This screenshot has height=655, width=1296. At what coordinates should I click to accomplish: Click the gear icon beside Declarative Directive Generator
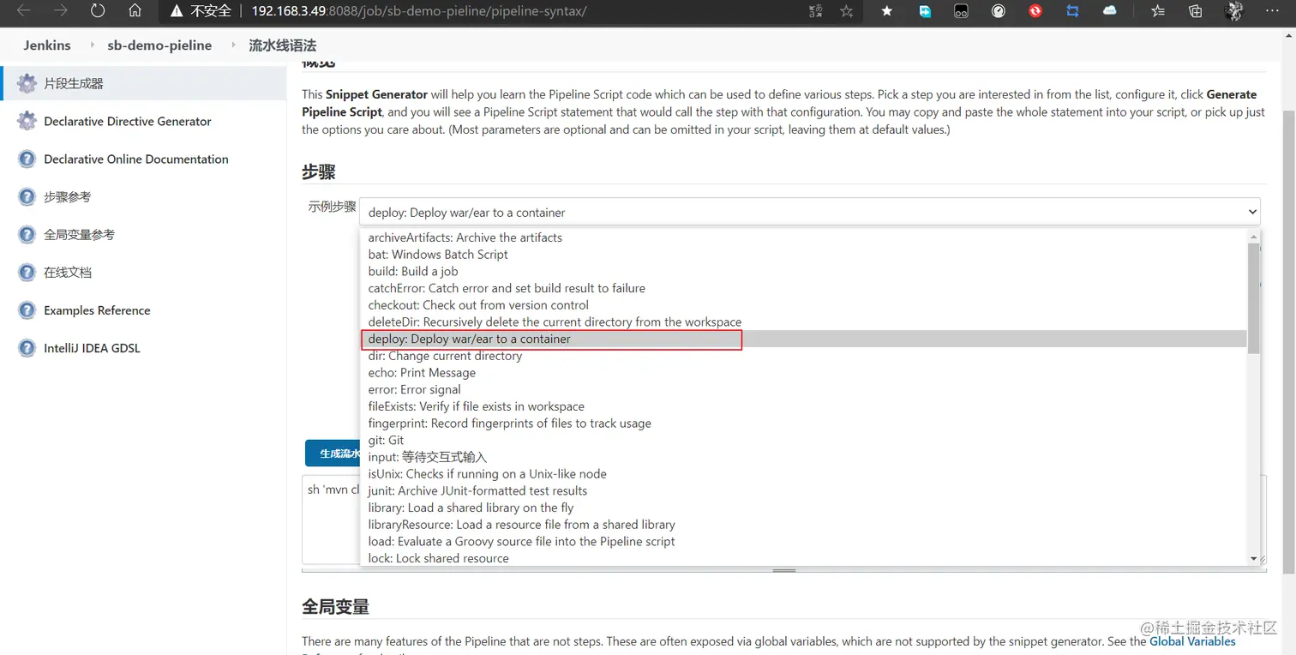pyautogui.click(x=27, y=121)
